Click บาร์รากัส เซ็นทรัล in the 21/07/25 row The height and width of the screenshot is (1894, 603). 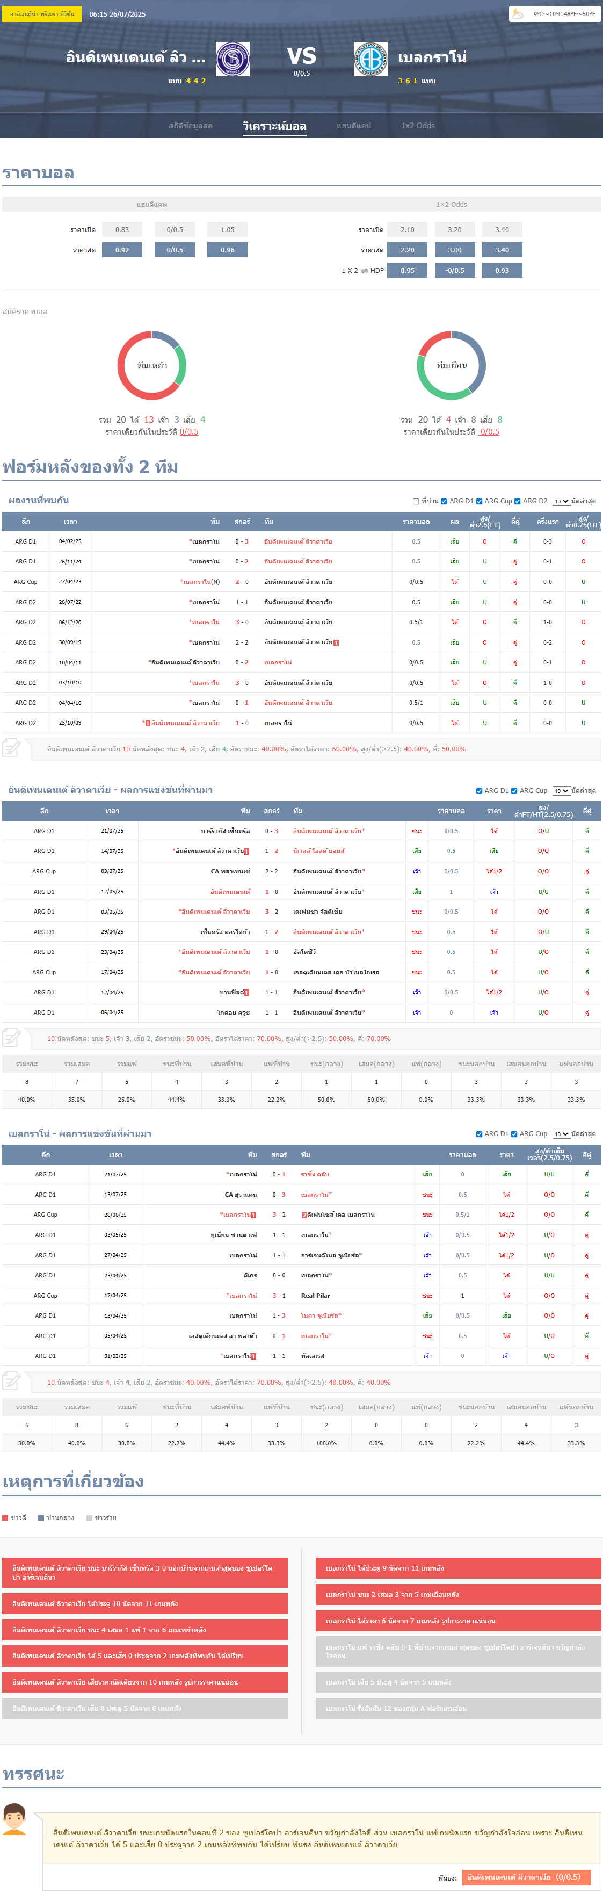225,832
